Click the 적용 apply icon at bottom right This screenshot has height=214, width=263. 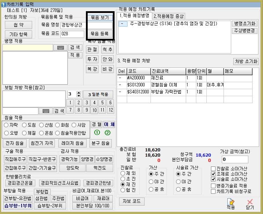coord(231,204)
